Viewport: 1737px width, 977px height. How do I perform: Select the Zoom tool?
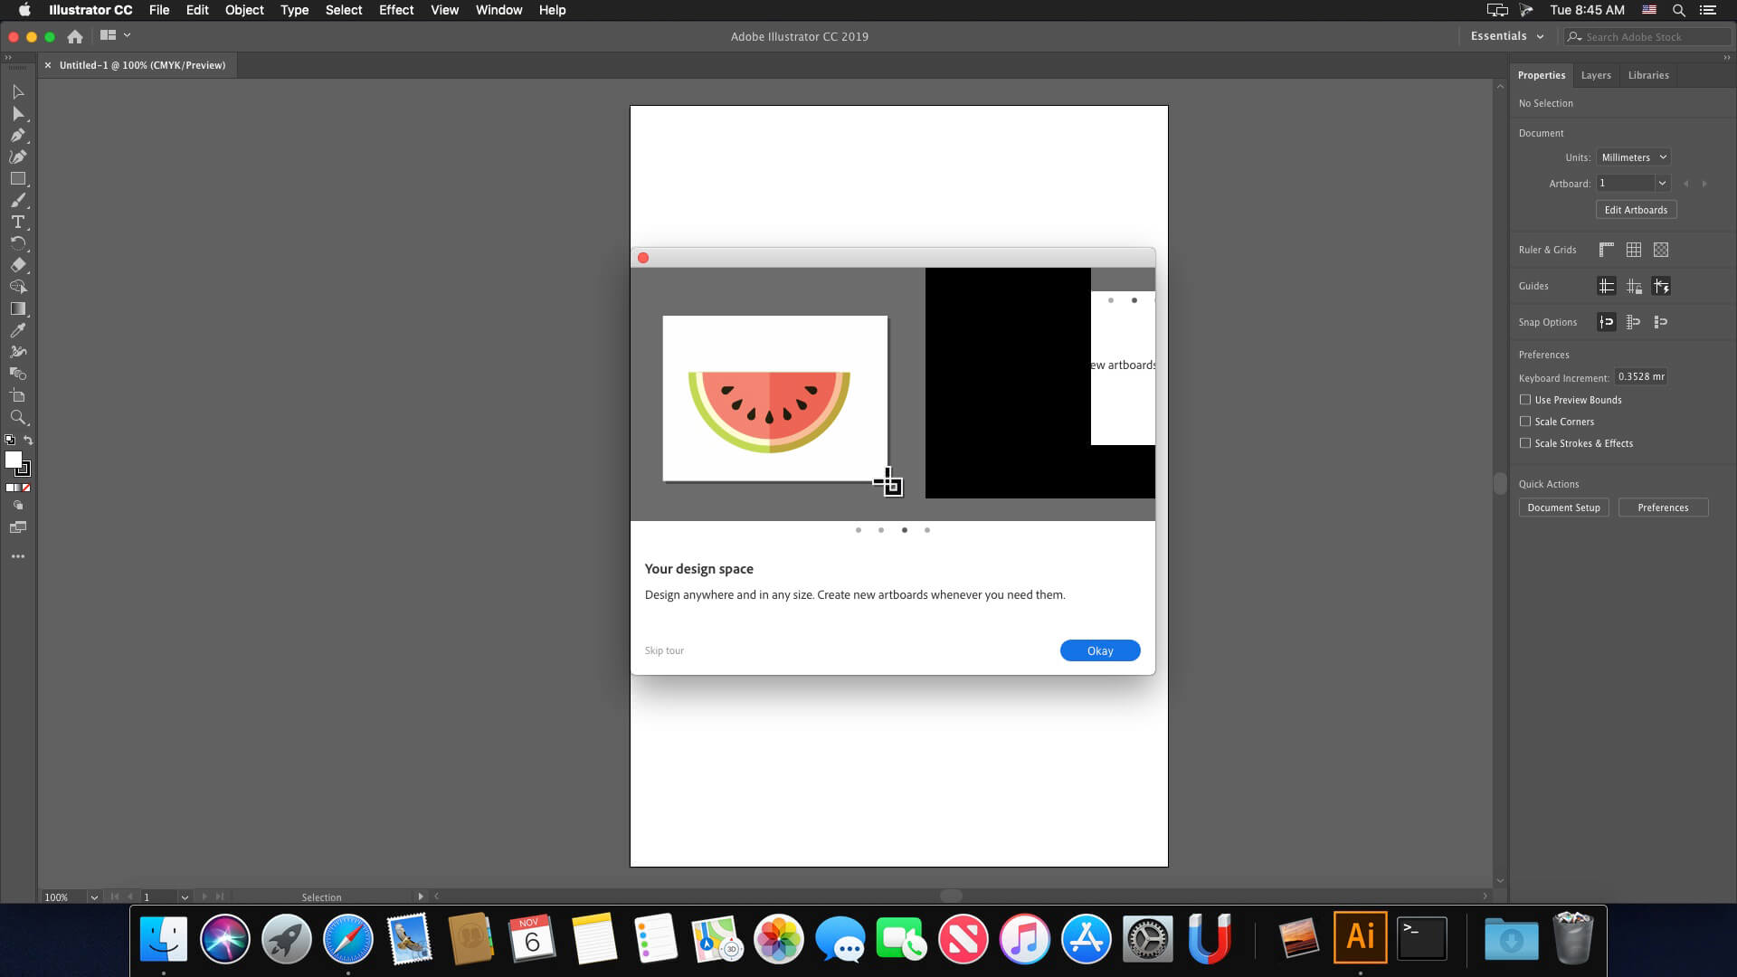point(18,418)
